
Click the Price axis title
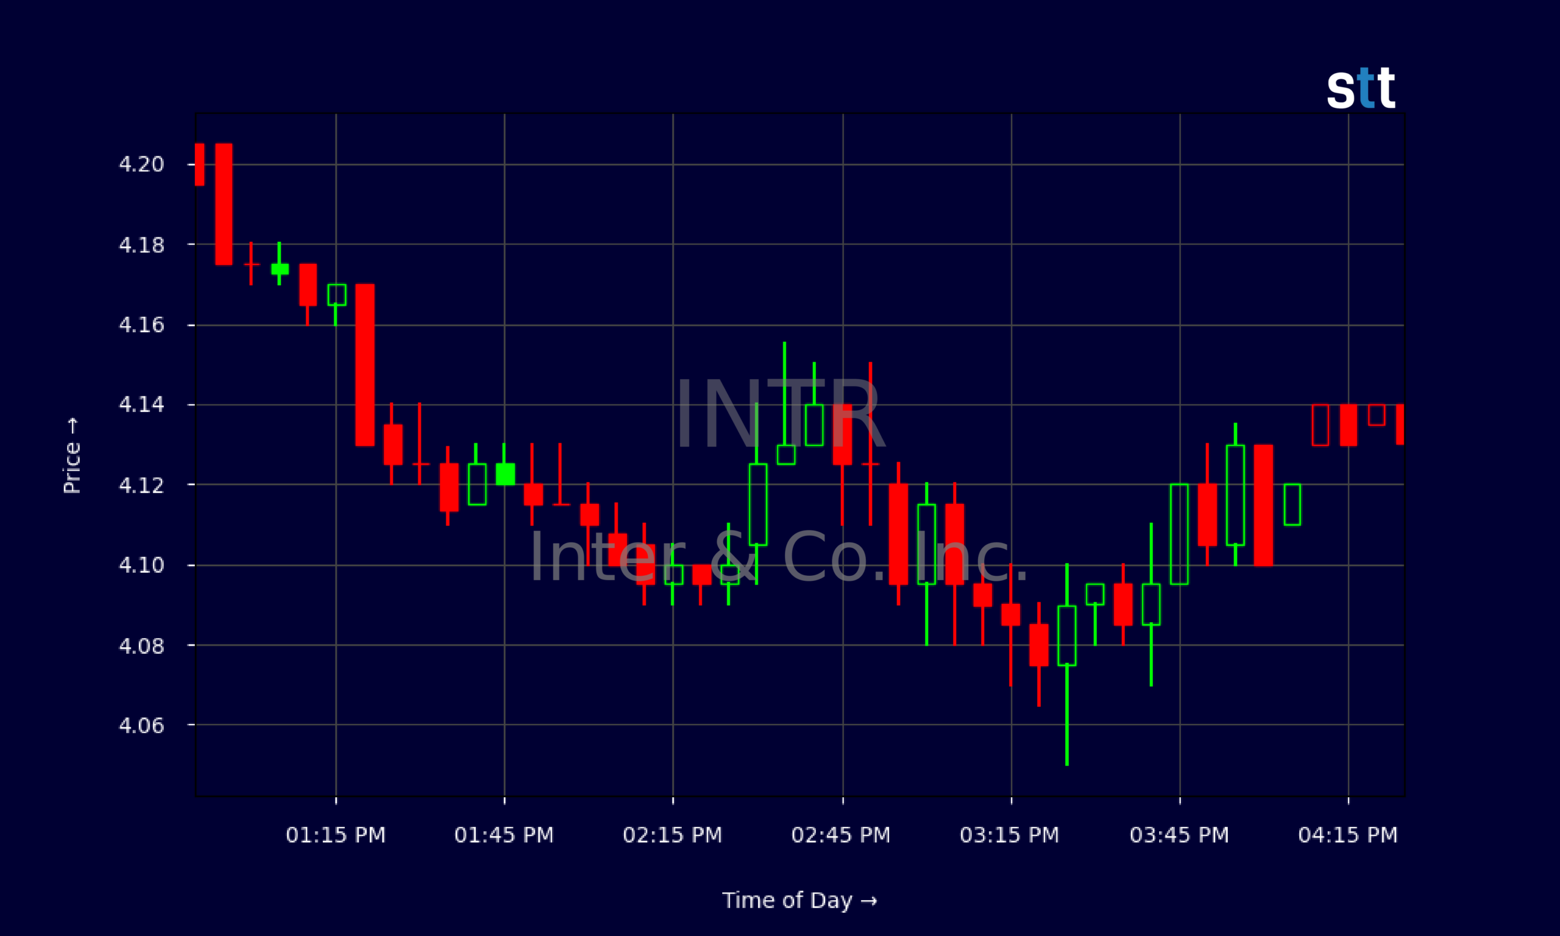click(x=72, y=455)
